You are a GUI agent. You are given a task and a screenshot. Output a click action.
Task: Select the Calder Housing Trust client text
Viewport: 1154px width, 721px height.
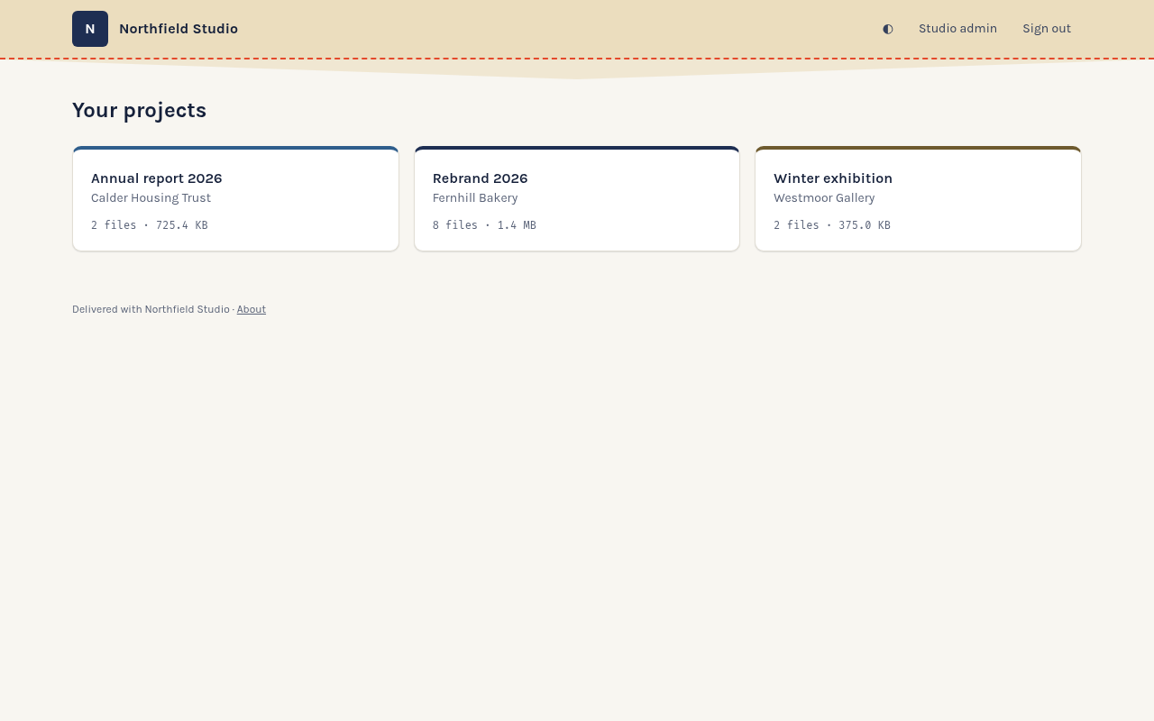point(151,198)
